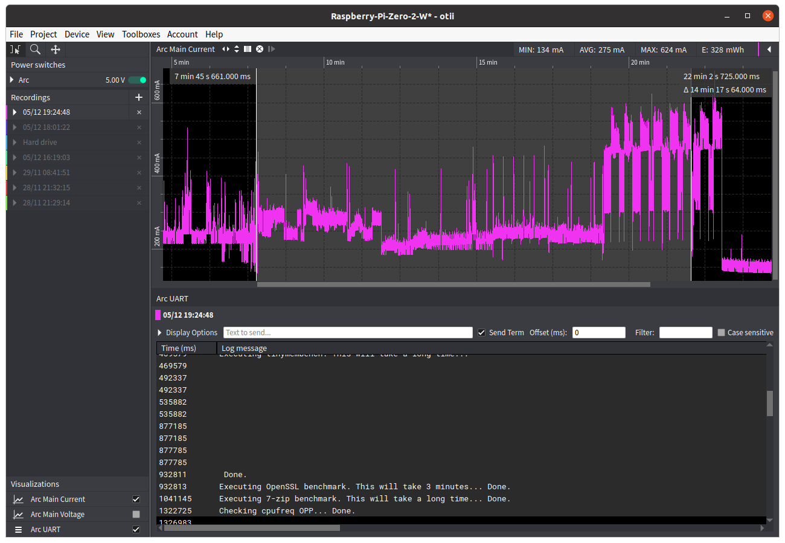Click the E: 328 mWh energy statistic
The width and height of the screenshot is (785, 543).
(723, 50)
